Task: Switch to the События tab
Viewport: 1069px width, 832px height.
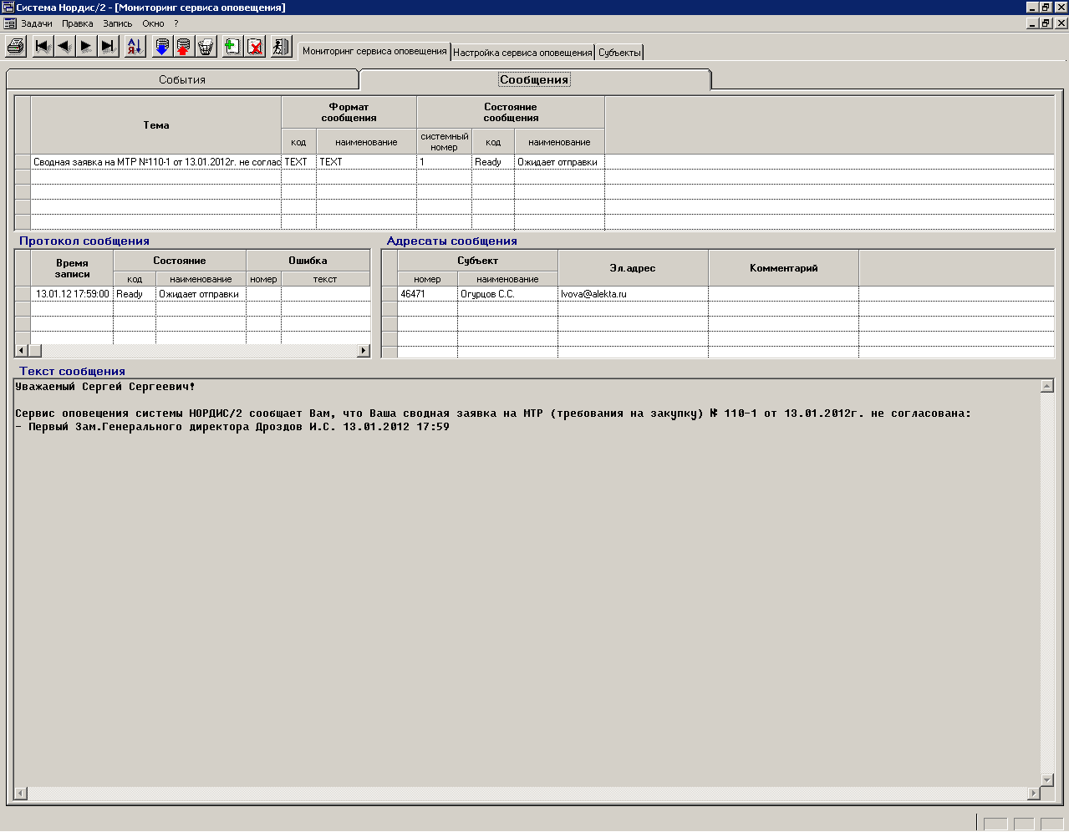Action: (182, 80)
